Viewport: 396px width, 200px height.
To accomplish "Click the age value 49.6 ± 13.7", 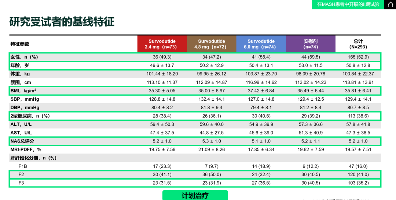I will (162, 66).
